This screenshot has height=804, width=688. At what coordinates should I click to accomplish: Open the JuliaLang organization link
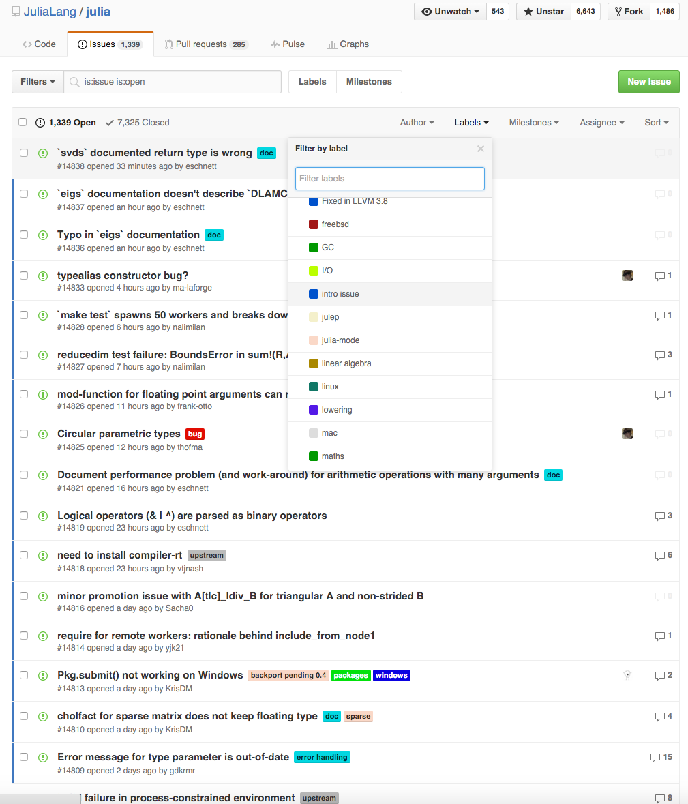(x=50, y=12)
